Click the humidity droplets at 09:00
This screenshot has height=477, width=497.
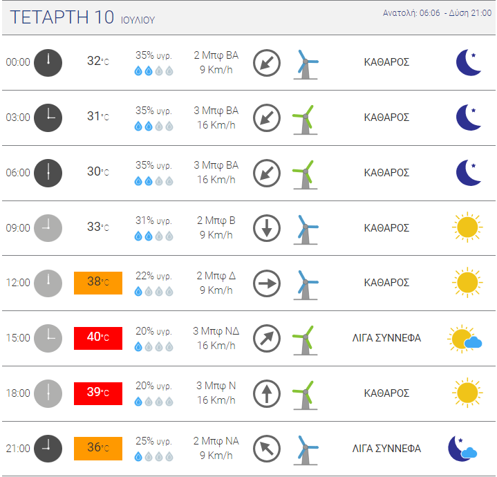153,236
